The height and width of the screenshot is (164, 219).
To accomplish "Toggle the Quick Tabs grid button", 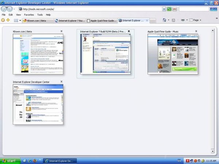I will (16, 20).
